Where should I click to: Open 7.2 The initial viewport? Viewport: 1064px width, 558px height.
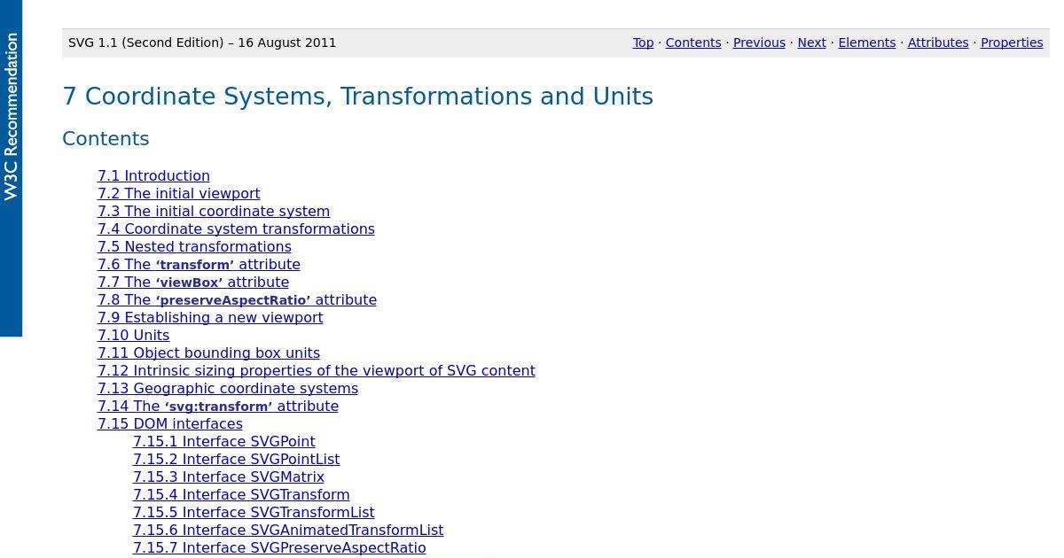coord(178,193)
